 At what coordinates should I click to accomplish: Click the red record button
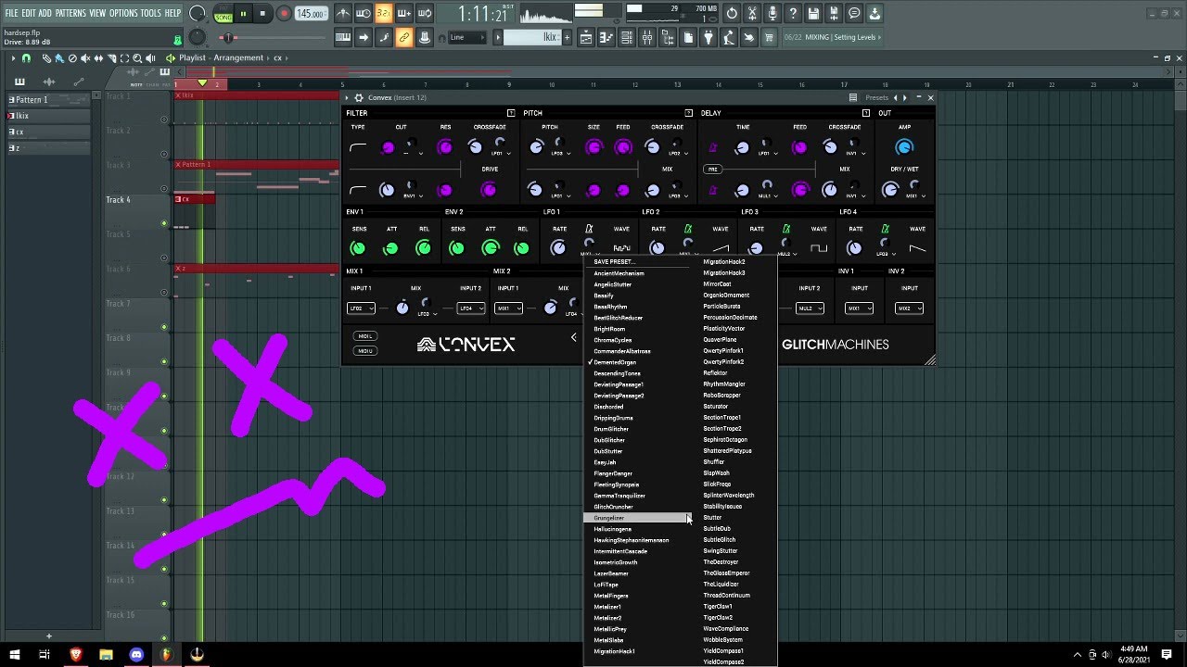284,14
